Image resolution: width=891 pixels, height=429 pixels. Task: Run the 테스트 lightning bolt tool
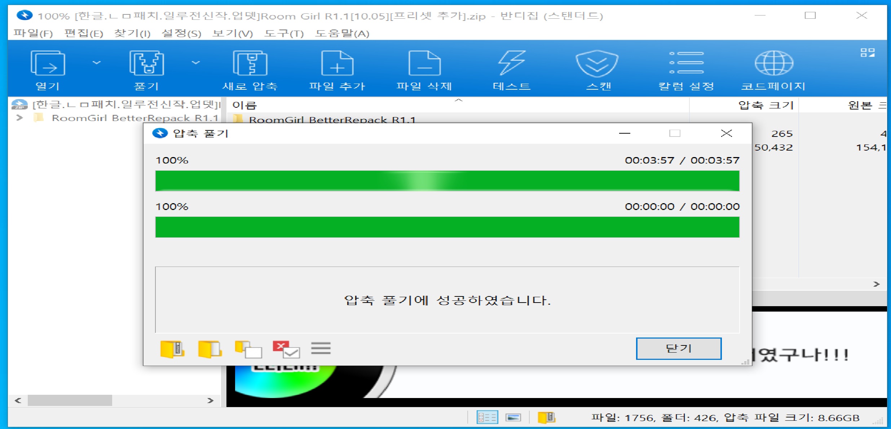(511, 63)
